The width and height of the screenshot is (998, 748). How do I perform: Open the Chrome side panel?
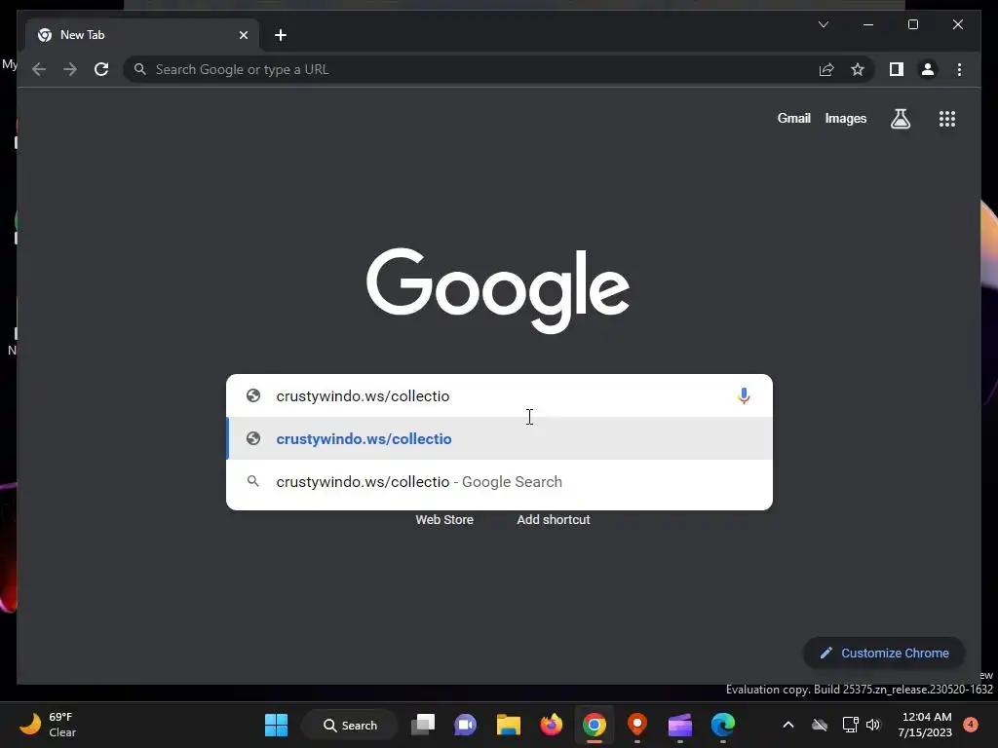point(897,69)
